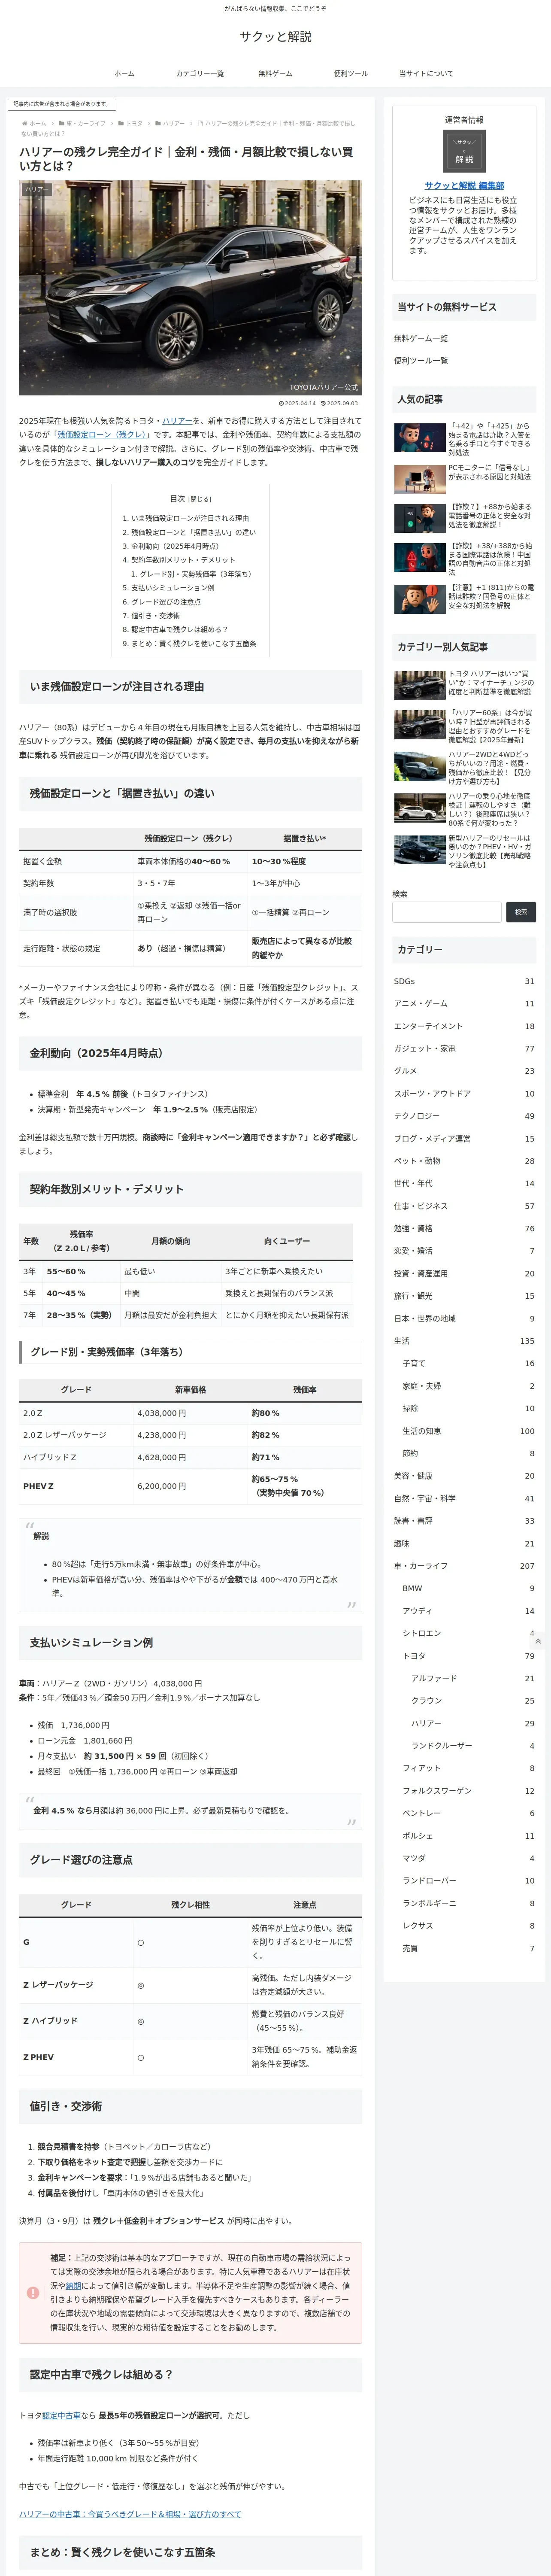551x2576 pixels.
Task: Open the ランドクルーザー subcategory
Action: tap(472, 1746)
